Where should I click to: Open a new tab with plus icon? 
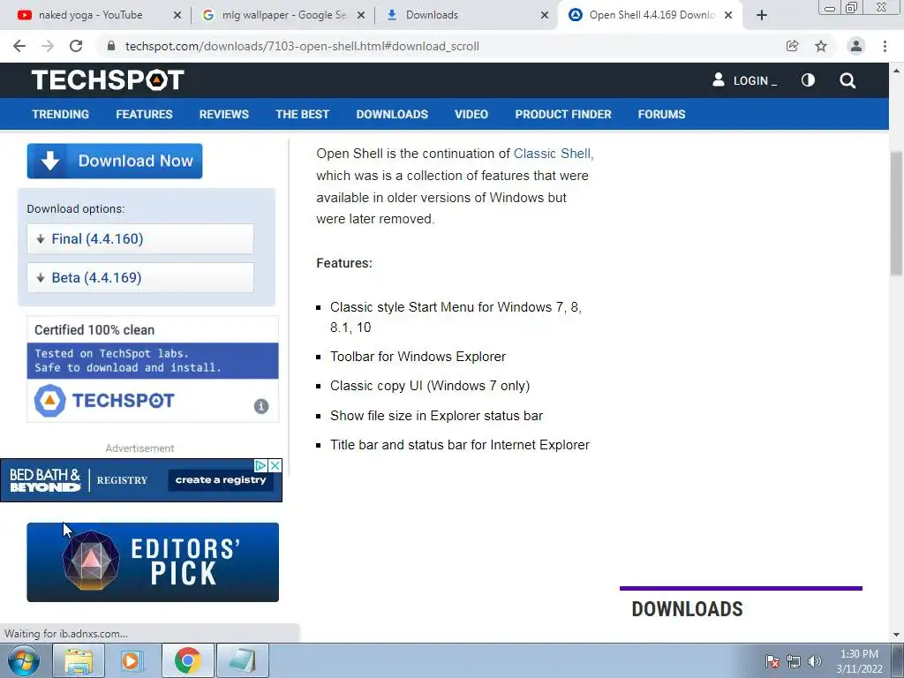762,15
